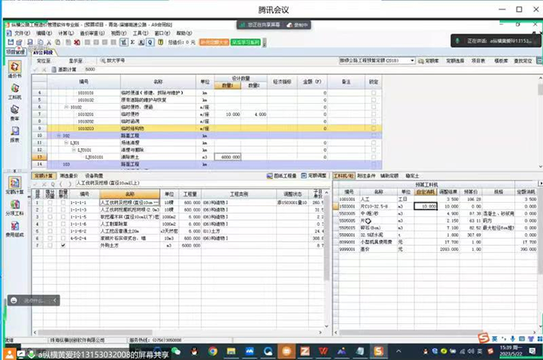Collapse the 102 路基工程 tree node
The width and height of the screenshot is (543, 360).
tap(59, 136)
